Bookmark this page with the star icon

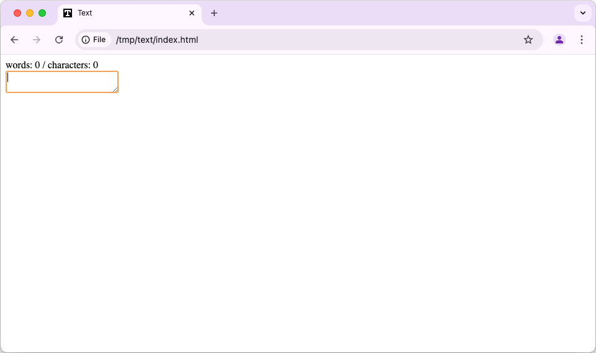point(528,40)
